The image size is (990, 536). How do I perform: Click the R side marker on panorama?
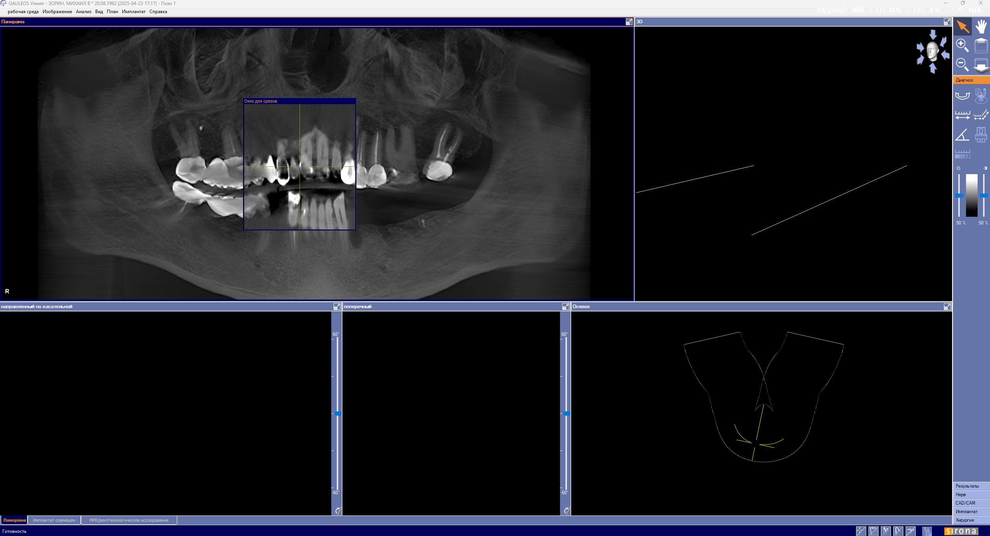point(7,291)
